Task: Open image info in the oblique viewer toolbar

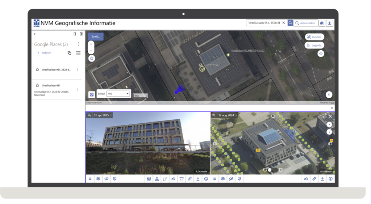Action: tap(330, 179)
